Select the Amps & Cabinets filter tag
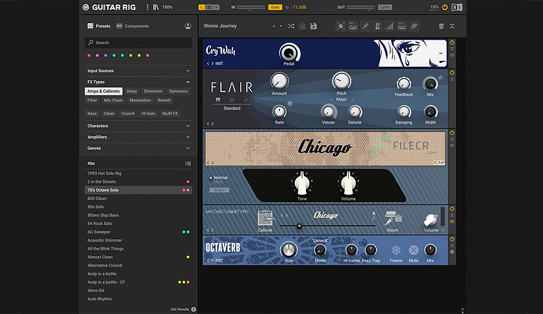This screenshot has height=314, width=543. click(103, 91)
